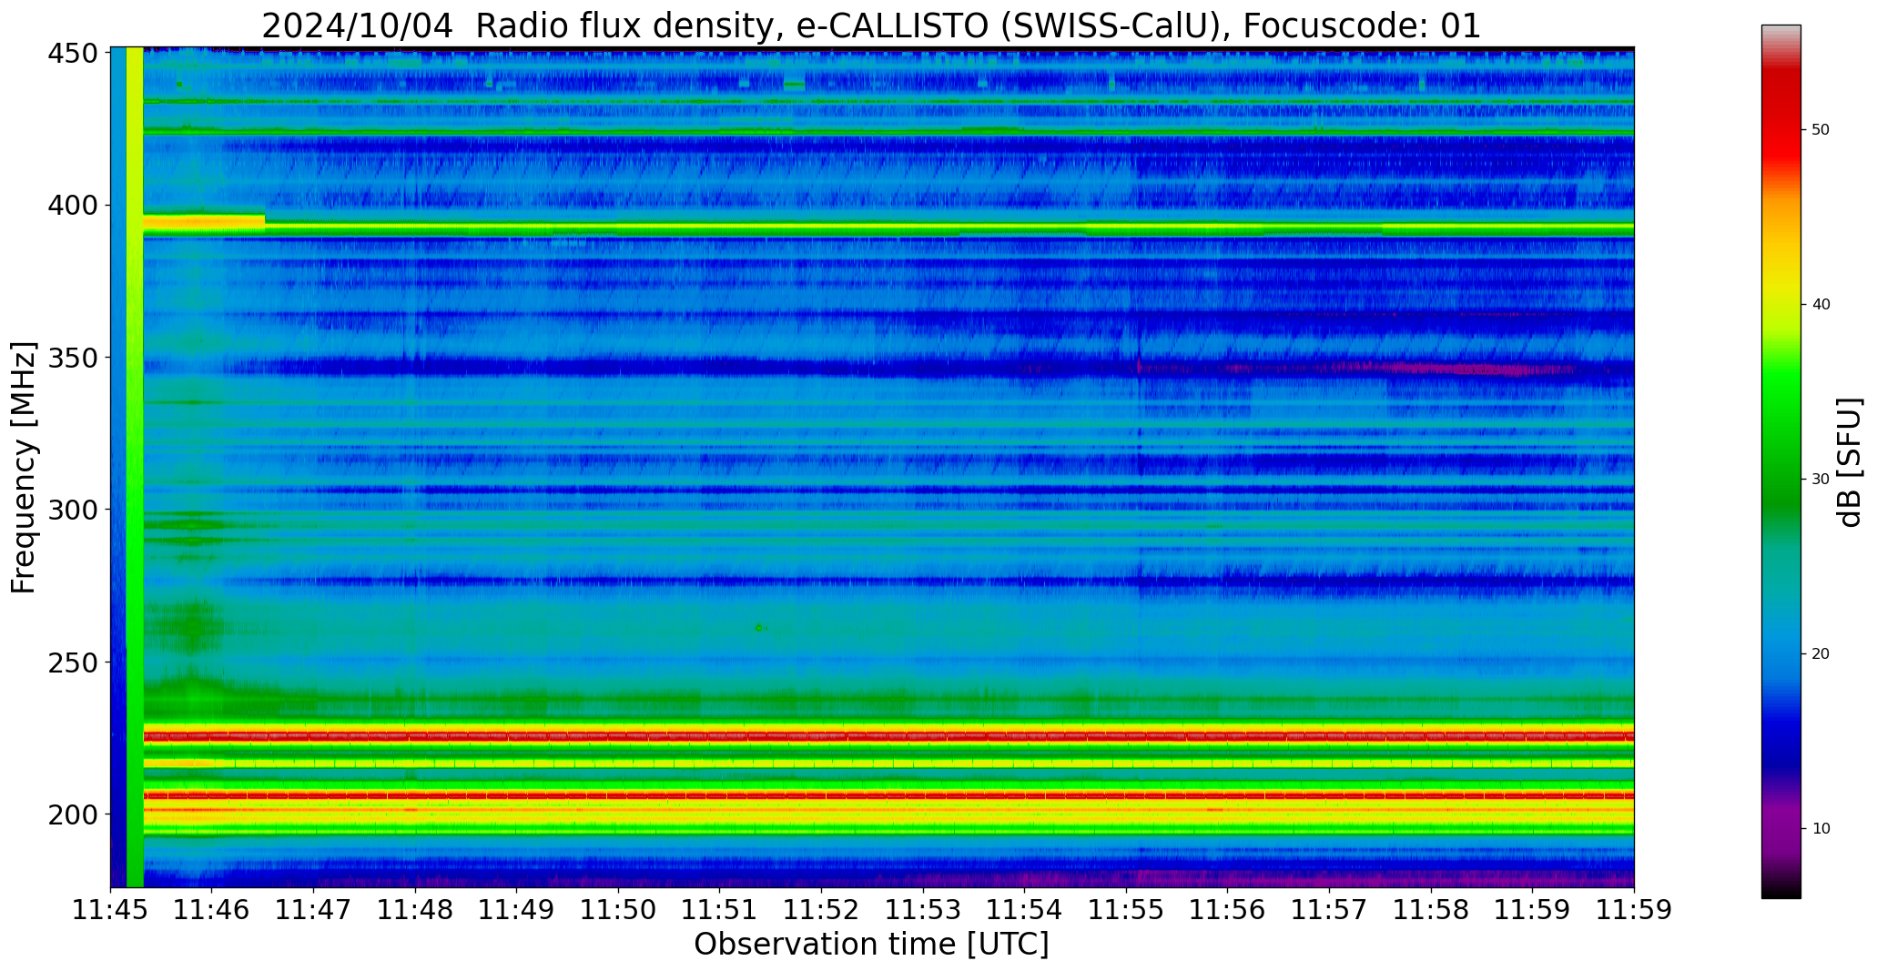Select the 'Observation time [UTC]' x-axis label

[871, 945]
